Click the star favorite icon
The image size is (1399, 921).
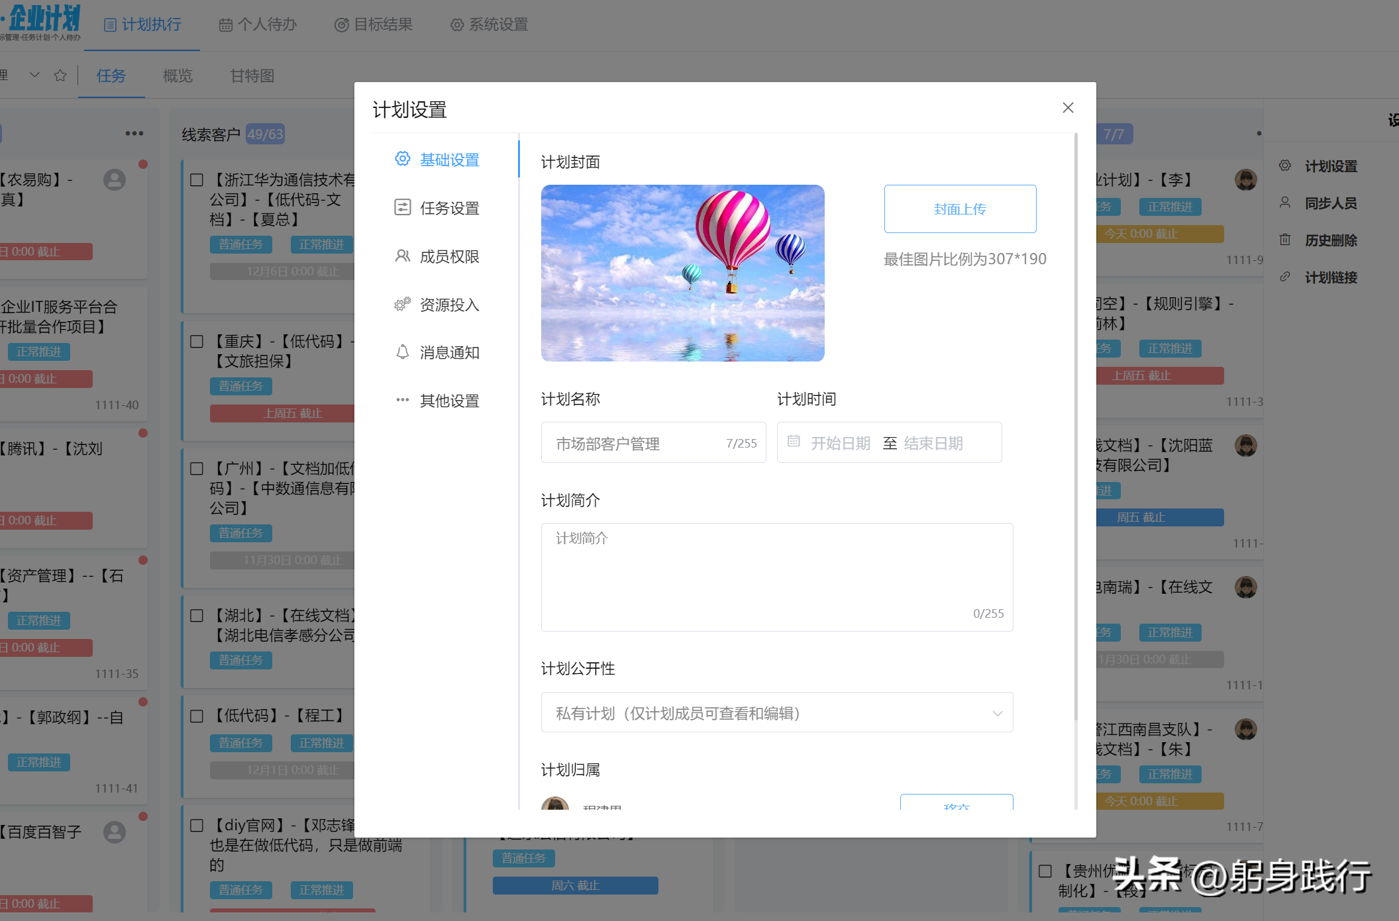pos(60,75)
